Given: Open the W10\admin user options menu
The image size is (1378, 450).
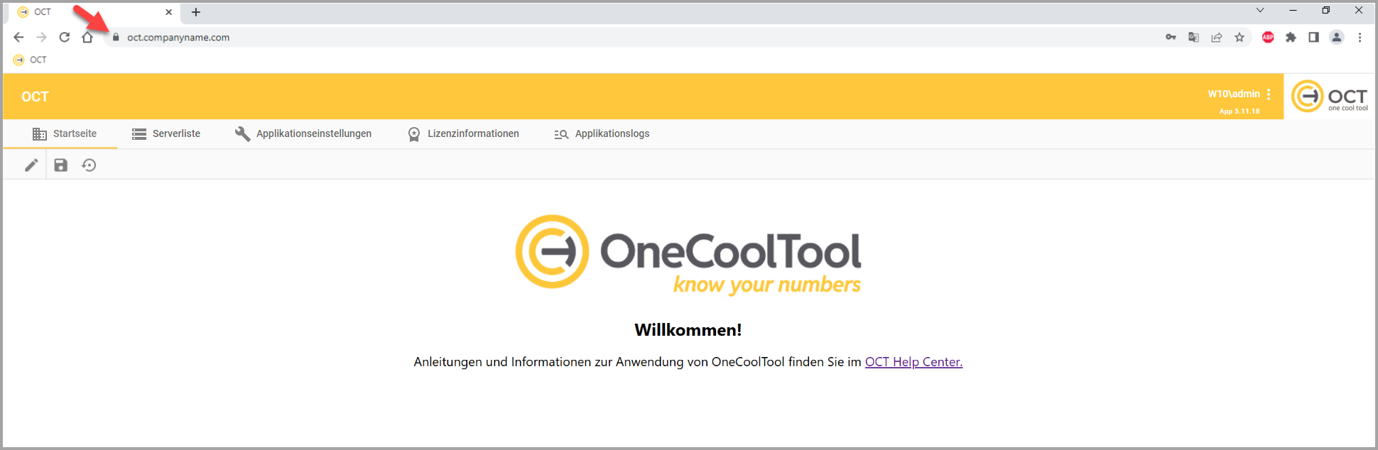Looking at the screenshot, I should (1269, 94).
